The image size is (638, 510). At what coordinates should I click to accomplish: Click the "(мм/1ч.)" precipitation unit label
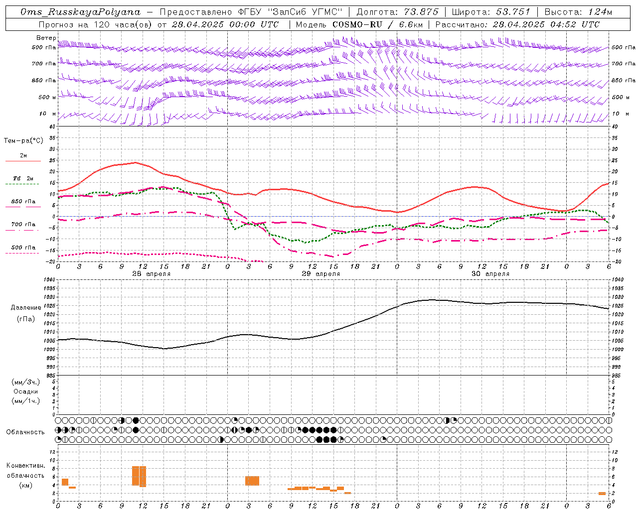coord(26,401)
